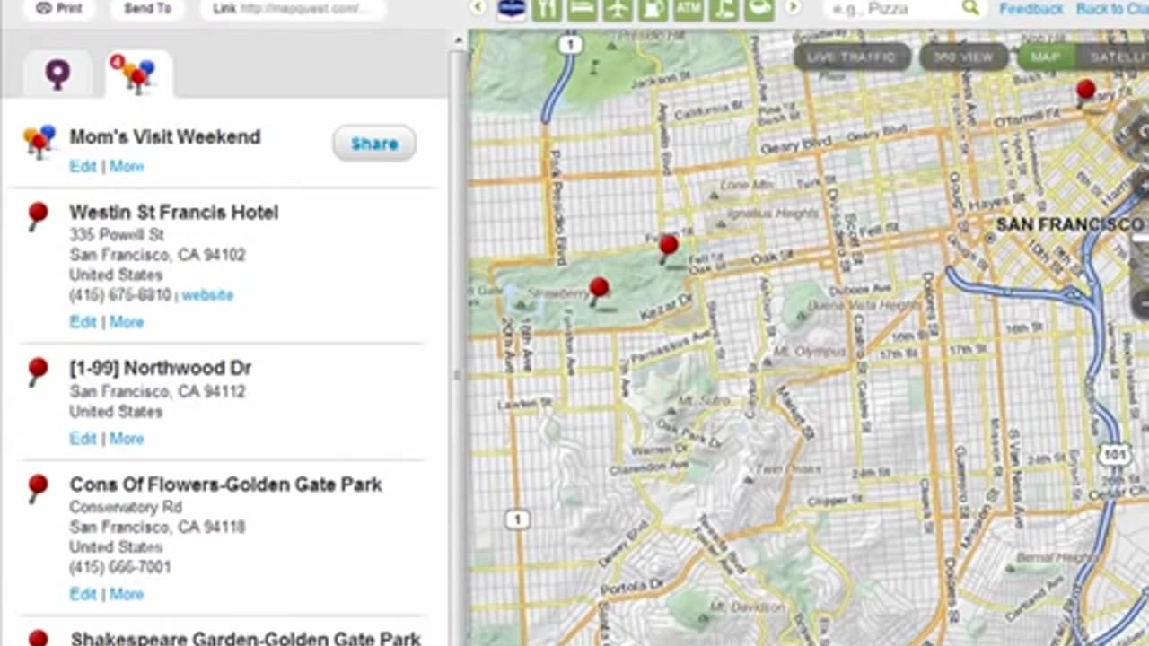Click the phone number (415) 666-7001
This screenshot has height=646, width=1149.
click(x=120, y=567)
